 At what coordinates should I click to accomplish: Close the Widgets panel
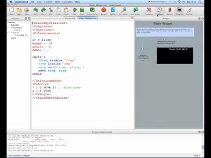tap(203, 18)
